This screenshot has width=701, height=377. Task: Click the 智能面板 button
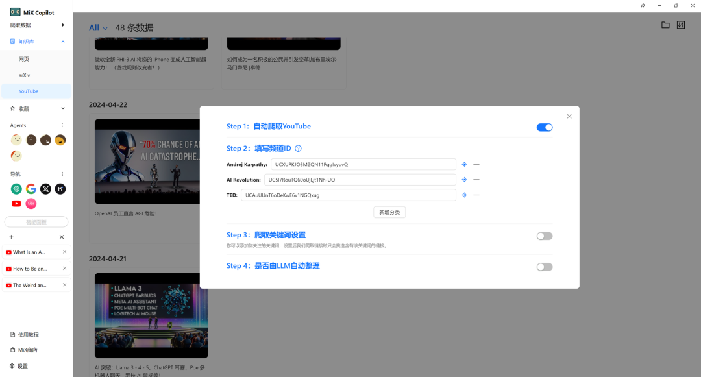tap(36, 222)
